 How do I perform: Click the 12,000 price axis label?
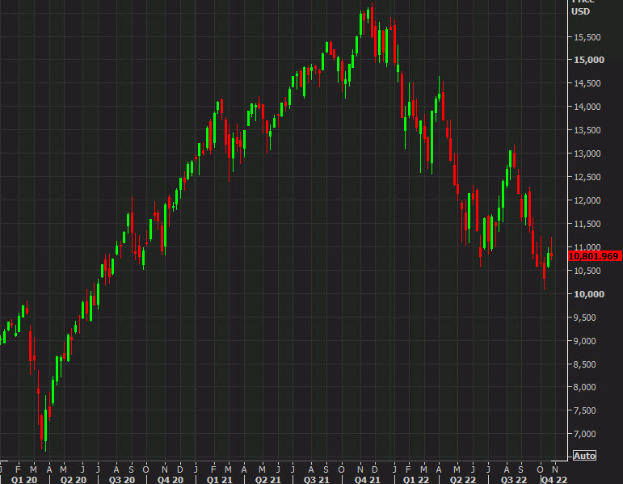click(x=587, y=200)
